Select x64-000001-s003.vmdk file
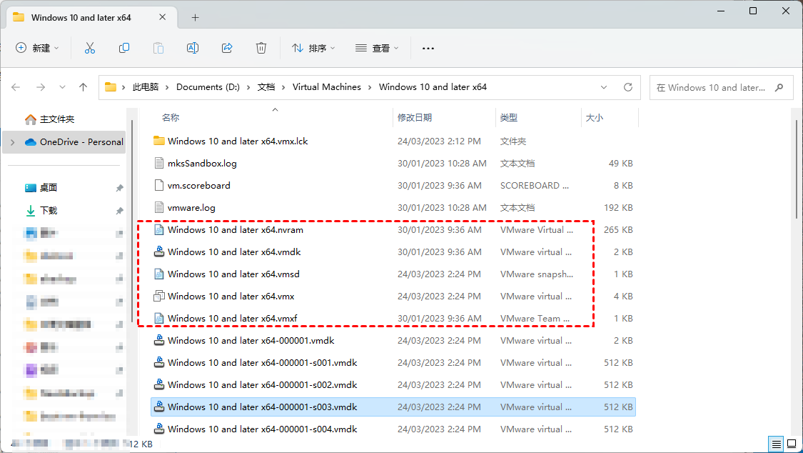 pyautogui.click(x=393, y=407)
